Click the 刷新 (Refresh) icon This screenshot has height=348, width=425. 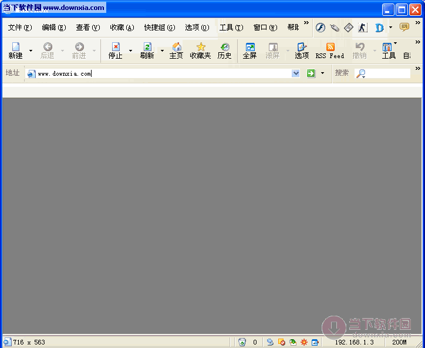(147, 50)
